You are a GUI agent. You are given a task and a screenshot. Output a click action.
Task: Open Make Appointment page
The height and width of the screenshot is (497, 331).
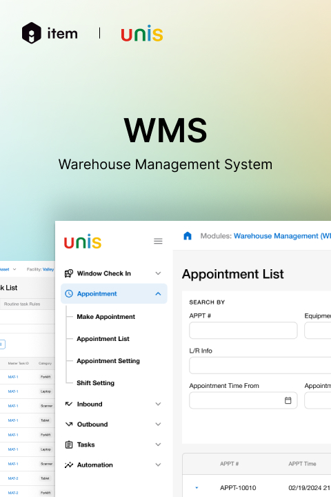click(x=106, y=317)
